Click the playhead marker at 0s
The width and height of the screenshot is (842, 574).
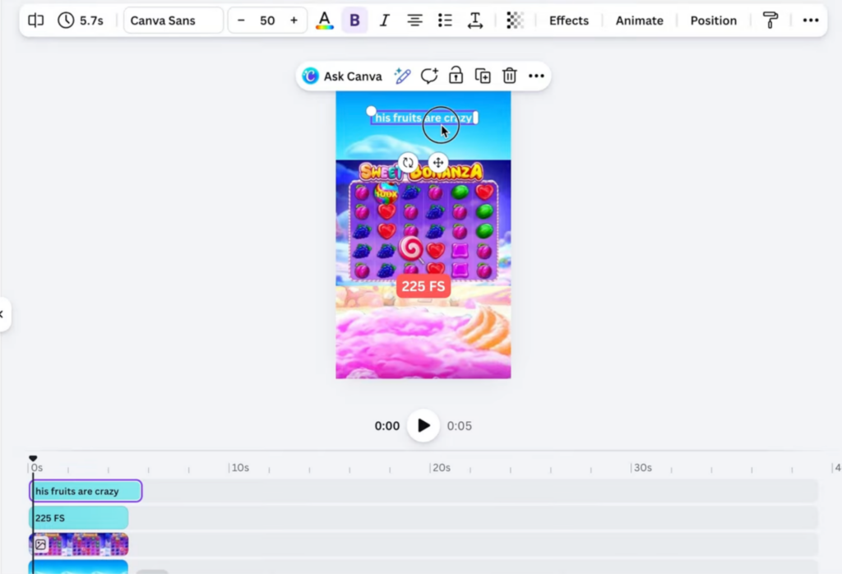click(x=33, y=459)
